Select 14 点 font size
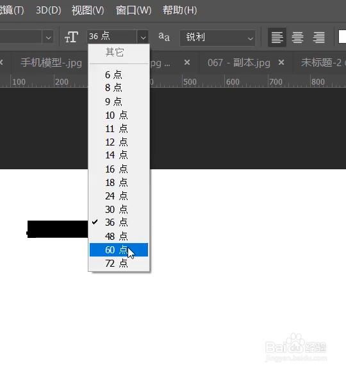Viewport: 346px width, 370px height. [x=119, y=155]
